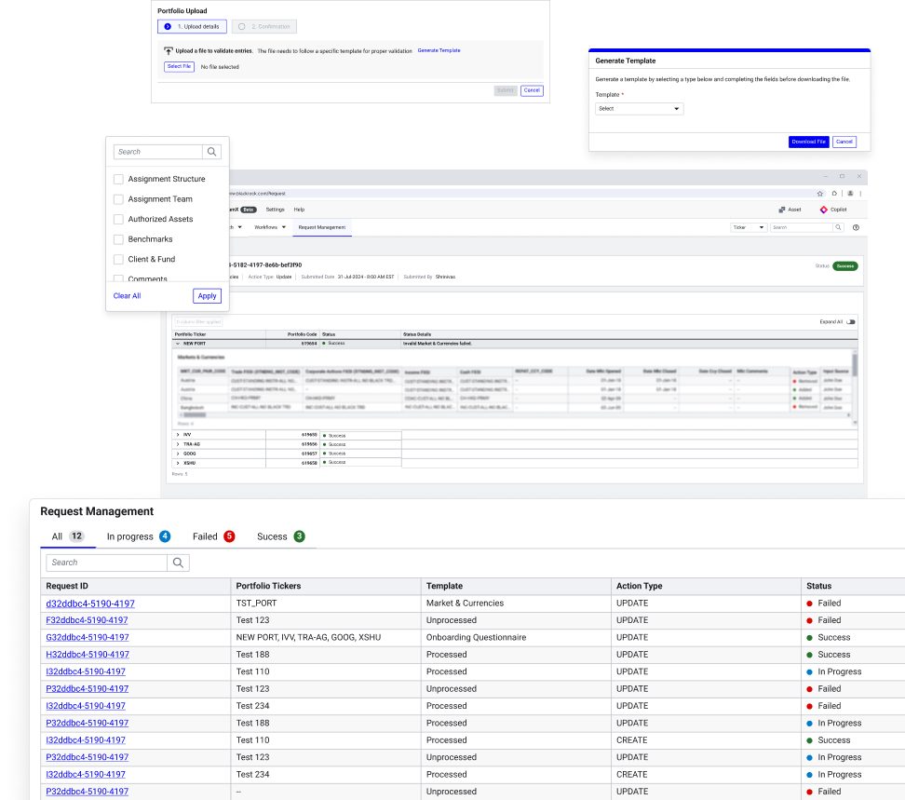Open request F32ddbc4-5190-4197
Screen dimensions: 905x800
(87, 620)
